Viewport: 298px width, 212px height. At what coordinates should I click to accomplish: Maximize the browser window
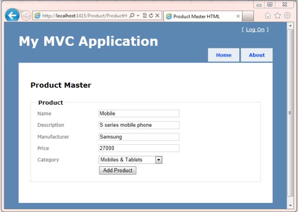270,5
